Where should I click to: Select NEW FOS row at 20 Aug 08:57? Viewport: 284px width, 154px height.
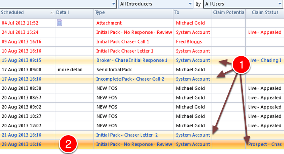tap(107, 98)
